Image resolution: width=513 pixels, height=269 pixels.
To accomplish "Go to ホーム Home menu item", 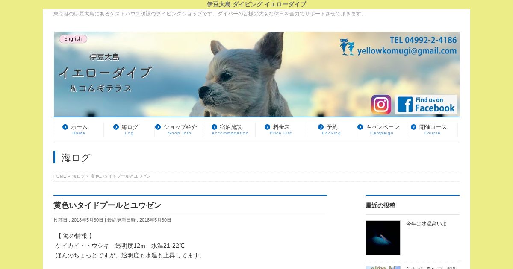I will (x=79, y=130).
